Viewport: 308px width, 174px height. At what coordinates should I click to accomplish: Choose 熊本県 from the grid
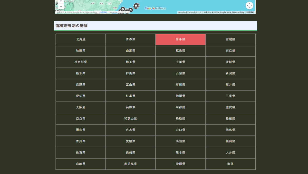click(180, 152)
